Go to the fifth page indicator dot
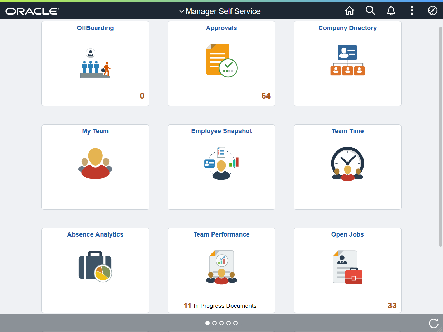Image resolution: width=443 pixels, height=332 pixels. point(235,323)
